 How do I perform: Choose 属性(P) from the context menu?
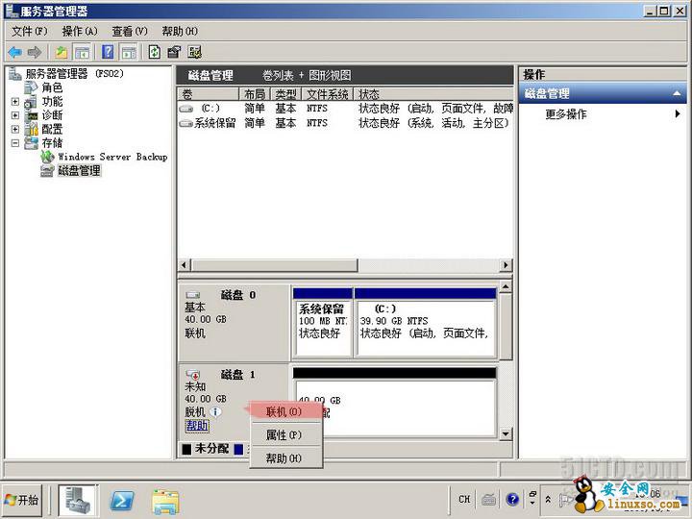click(x=284, y=435)
